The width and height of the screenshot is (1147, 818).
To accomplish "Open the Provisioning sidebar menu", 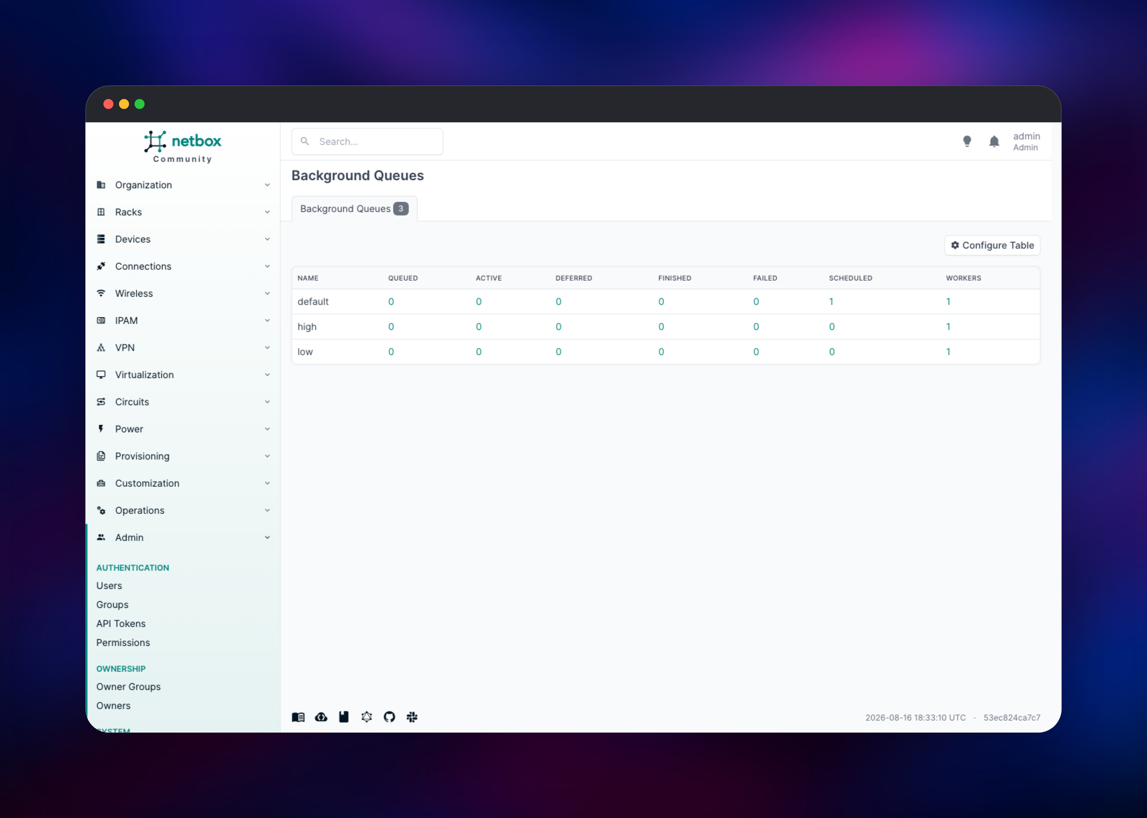I will point(183,456).
